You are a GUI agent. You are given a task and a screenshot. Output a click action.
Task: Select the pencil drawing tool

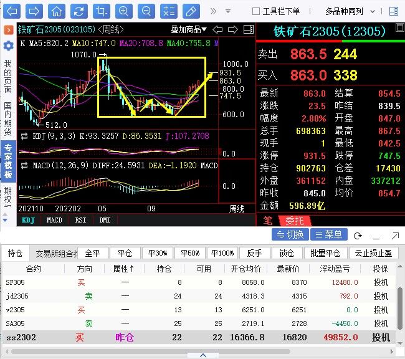[x=191, y=11]
